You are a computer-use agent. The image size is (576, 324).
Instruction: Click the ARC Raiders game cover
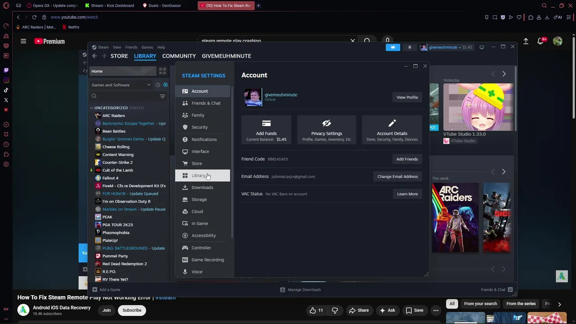coord(455,217)
